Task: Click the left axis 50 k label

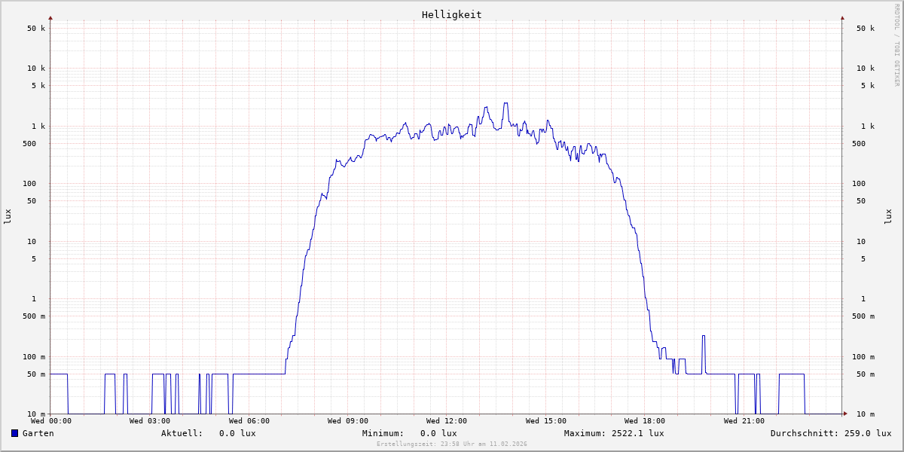Action: tap(36, 29)
